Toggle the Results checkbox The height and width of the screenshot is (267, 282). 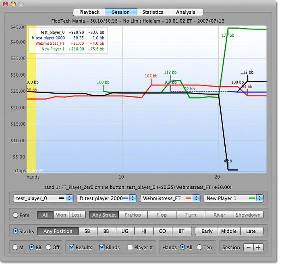click(x=72, y=247)
